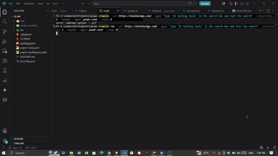Open the Search view in activity bar

[x=5, y=22]
